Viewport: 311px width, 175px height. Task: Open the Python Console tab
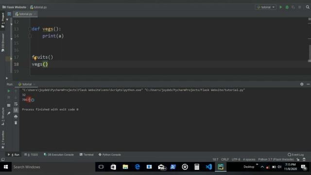point(109,155)
